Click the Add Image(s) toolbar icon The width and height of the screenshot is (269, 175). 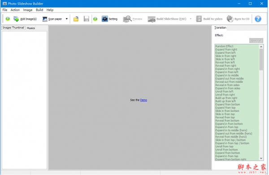pos(16,19)
